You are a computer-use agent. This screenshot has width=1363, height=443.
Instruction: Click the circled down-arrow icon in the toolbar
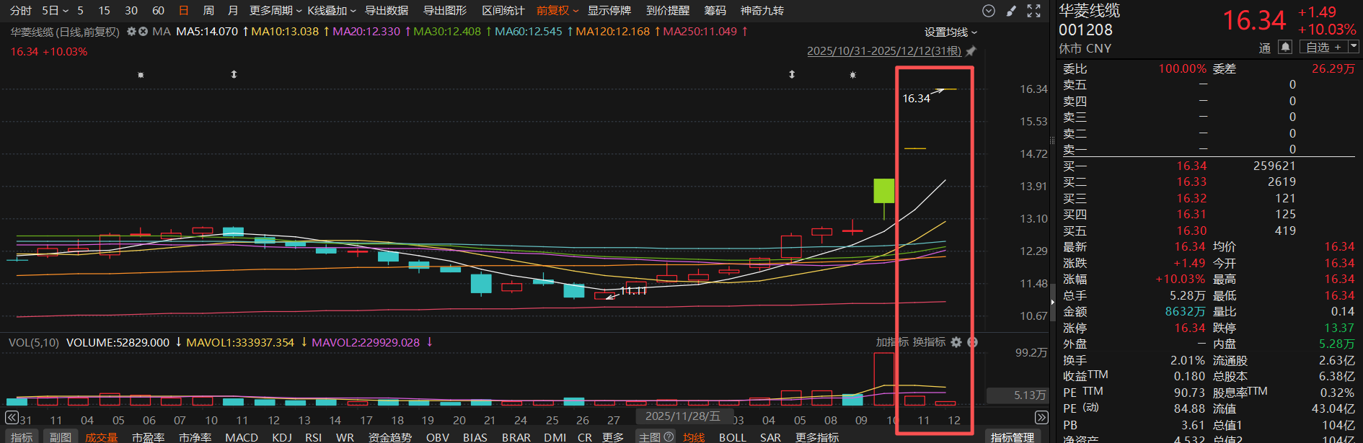989,11
